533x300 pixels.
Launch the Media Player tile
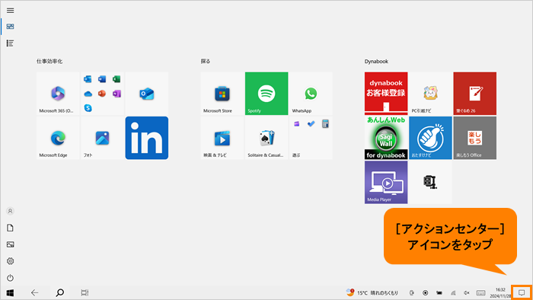click(x=386, y=183)
